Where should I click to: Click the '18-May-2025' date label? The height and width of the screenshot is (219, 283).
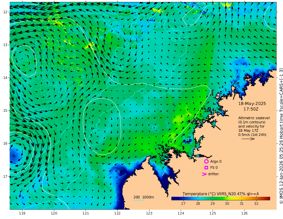252,103
